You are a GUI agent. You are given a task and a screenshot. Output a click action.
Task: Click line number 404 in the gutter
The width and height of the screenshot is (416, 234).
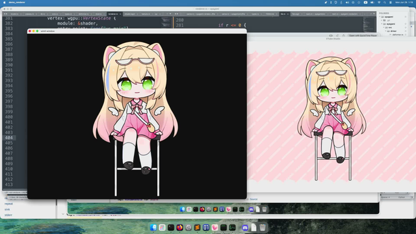coord(8,138)
